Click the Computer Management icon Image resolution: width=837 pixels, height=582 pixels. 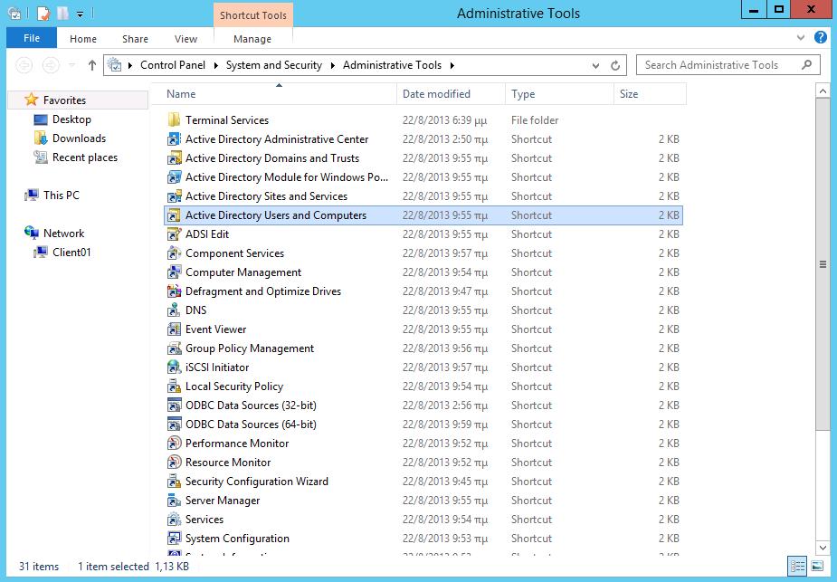point(174,272)
